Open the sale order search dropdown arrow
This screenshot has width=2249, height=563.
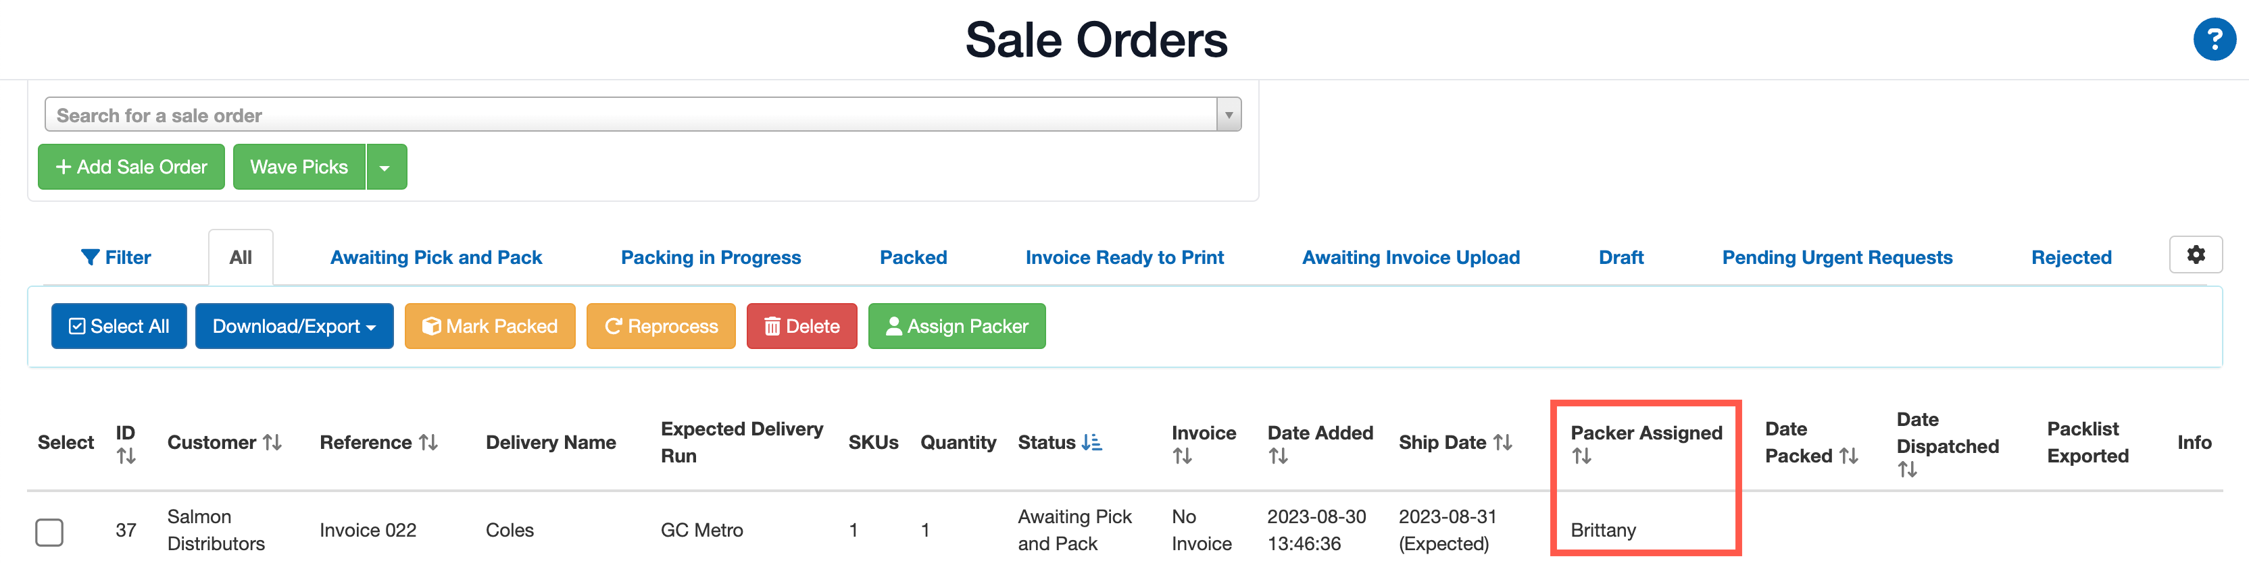tap(1229, 114)
